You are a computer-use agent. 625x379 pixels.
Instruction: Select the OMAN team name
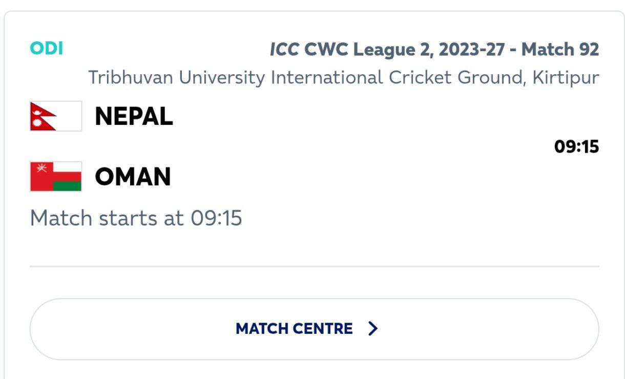tap(133, 177)
